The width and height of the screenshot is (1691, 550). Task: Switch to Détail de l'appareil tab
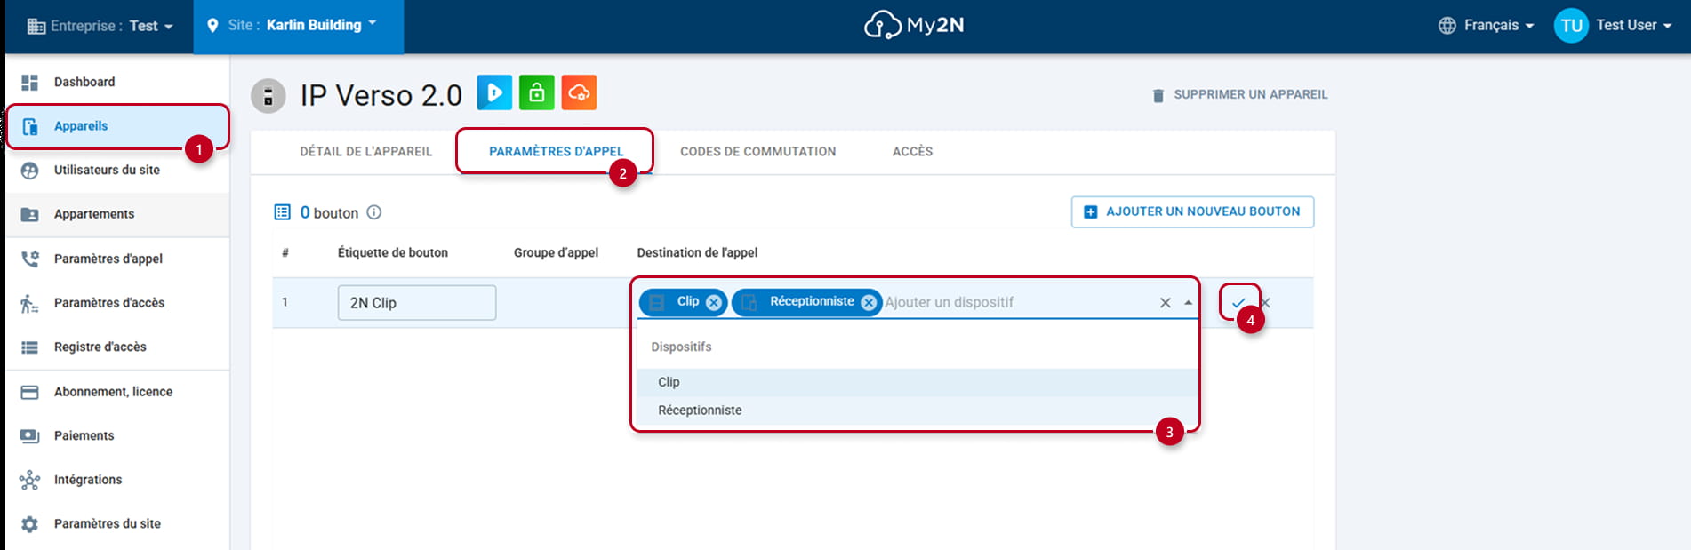coord(366,152)
